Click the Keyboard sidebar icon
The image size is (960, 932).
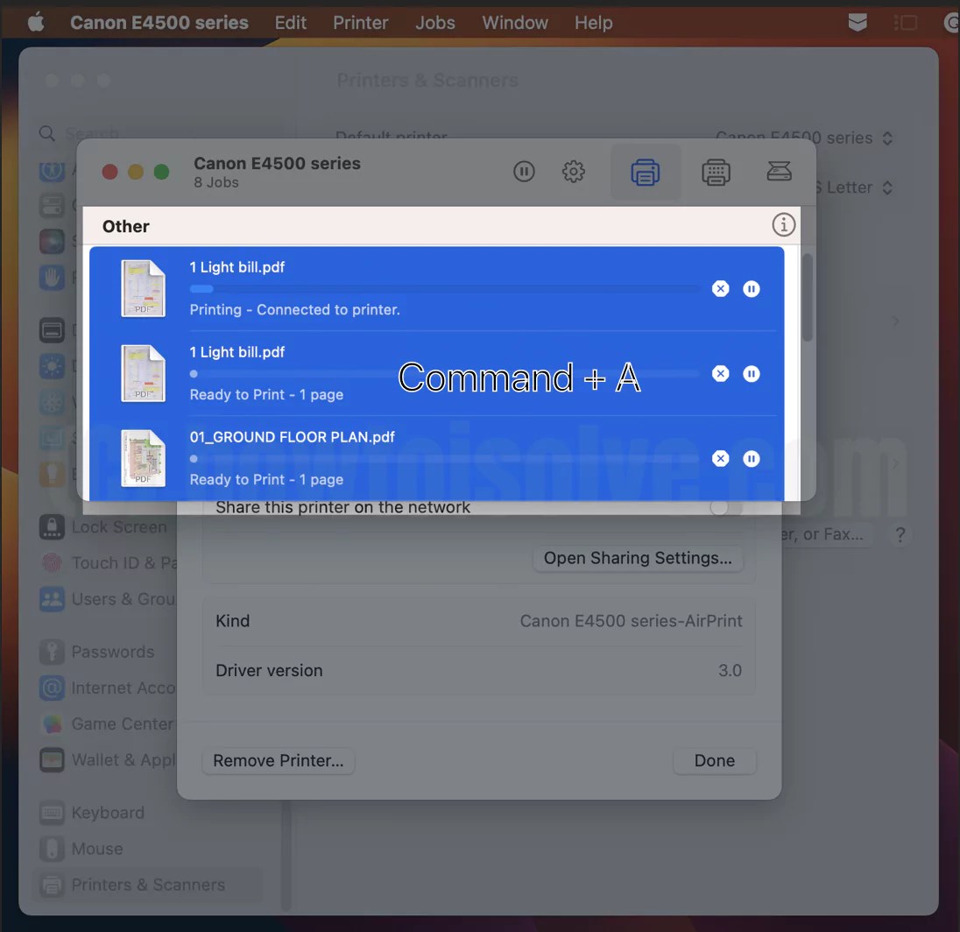pyautogui.click(x=52, y=813)
